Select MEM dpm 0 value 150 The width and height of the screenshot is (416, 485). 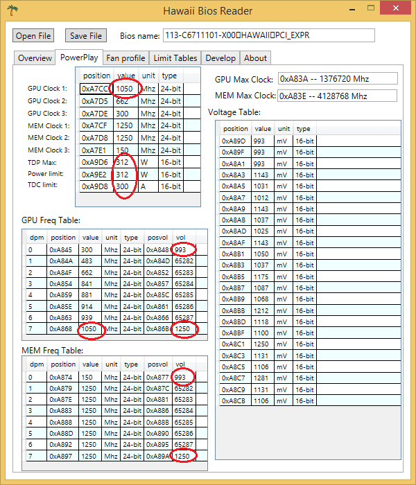(x=90, y=377)
